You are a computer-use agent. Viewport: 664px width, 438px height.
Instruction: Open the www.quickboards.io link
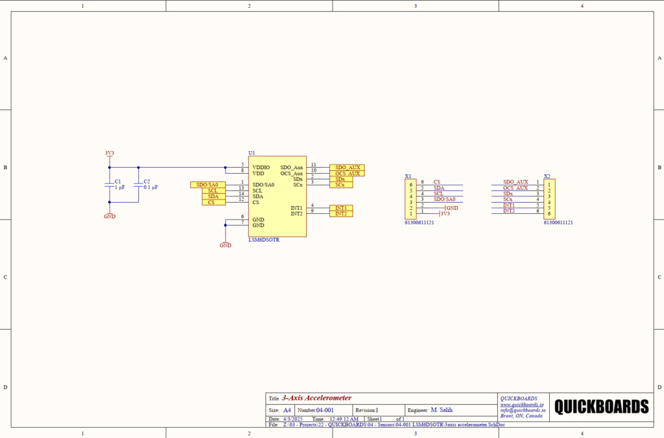click(521, 404)
